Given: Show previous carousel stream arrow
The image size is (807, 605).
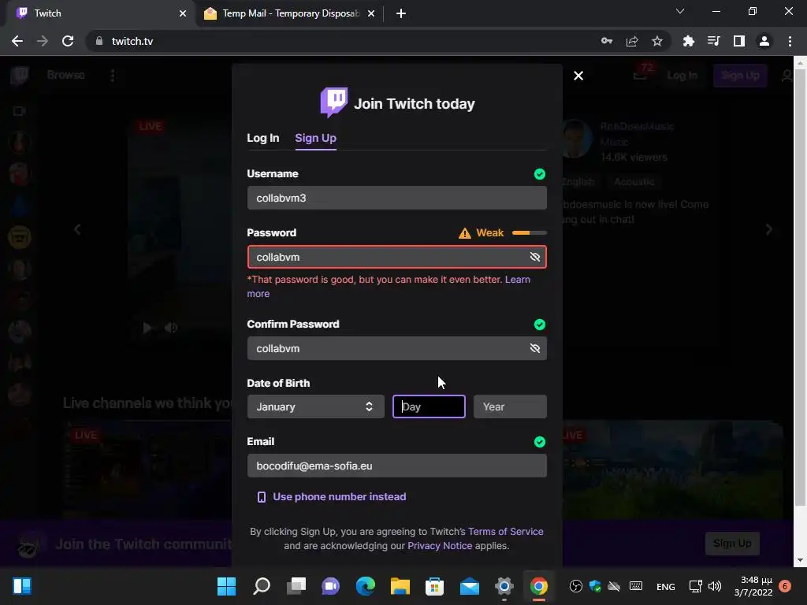Looking at the screenshot, I should pos(77,229).
